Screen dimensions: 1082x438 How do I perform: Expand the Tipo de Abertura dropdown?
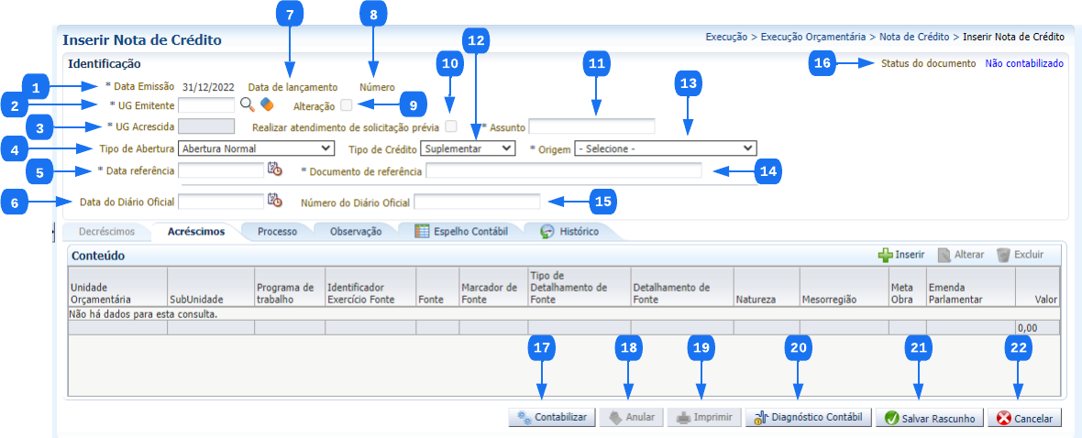click(257, 148)
